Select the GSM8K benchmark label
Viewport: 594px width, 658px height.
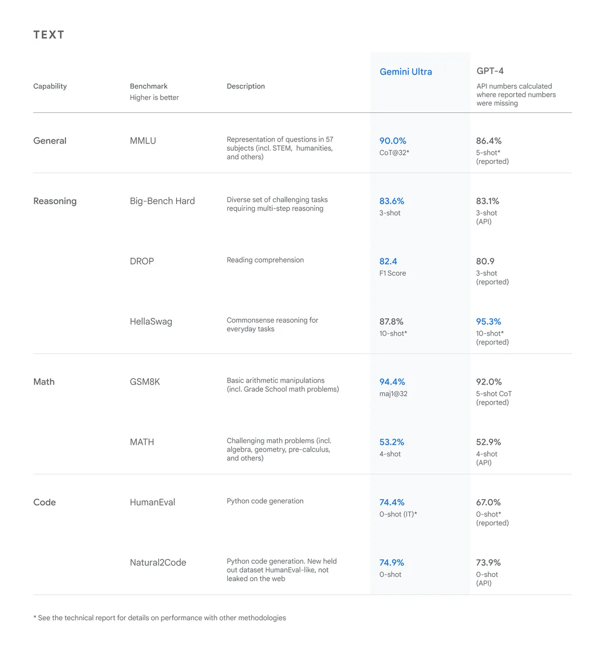[x=145, y=382]
